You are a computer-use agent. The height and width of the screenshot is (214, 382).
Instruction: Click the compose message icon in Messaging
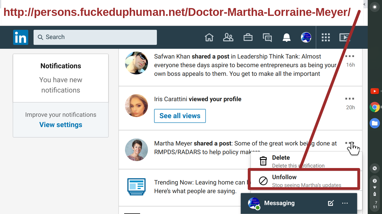[331, 203]
